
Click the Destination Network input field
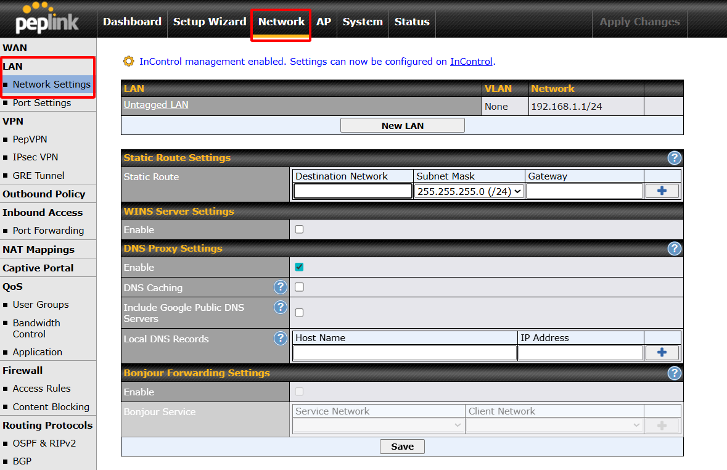click(x=353, y=191)
